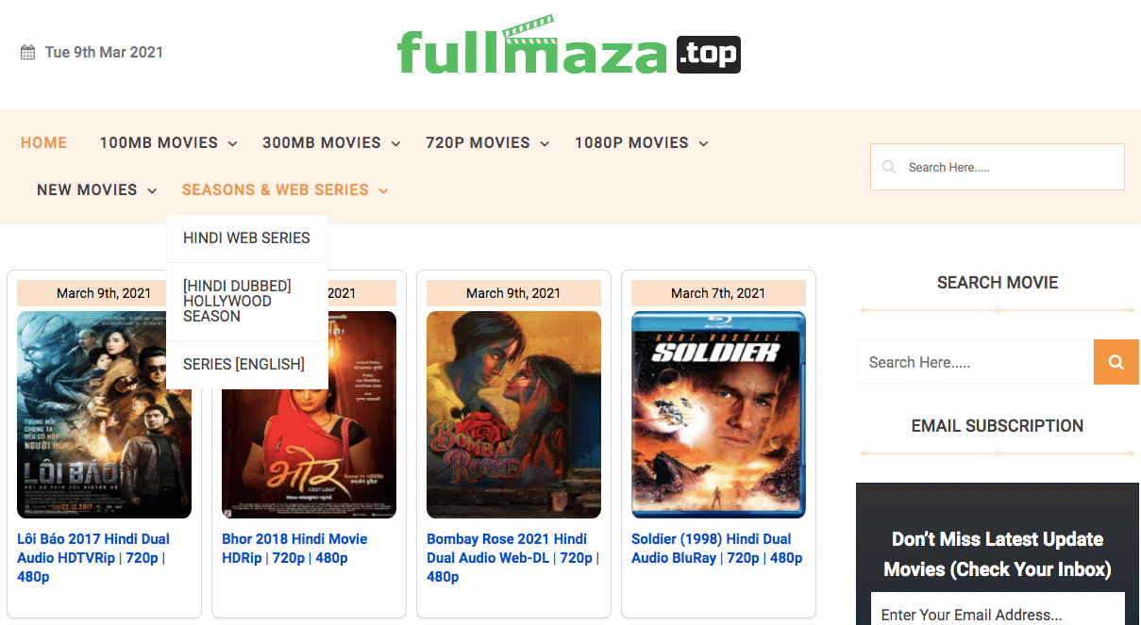Screen dimensions: 1141x625
Task: Go to the Home page
Action: pyautogui.click(x=43, y=143)
